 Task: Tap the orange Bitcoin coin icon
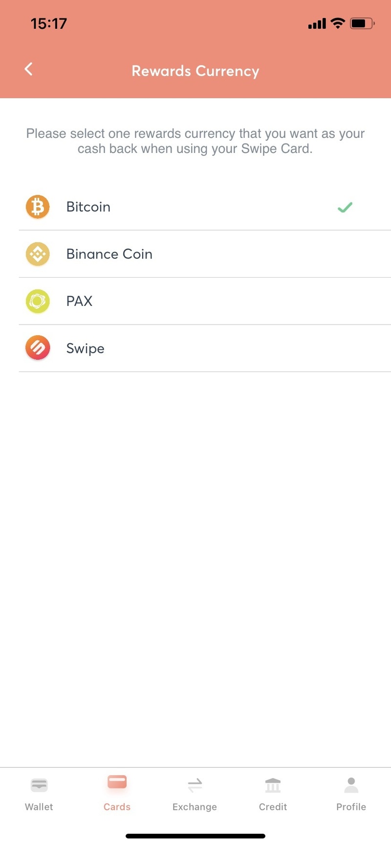point(38,207)
